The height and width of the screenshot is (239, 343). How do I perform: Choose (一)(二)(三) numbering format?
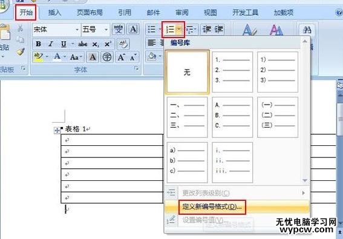coord(278,117)
